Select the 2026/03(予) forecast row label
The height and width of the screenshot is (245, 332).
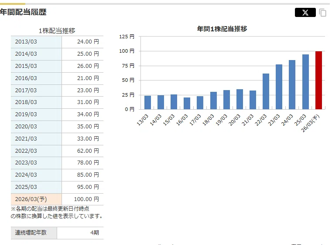[31, 199]
